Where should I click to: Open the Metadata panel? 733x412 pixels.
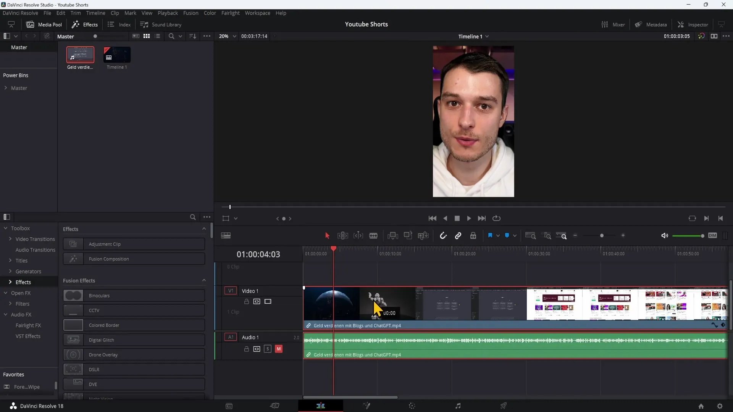[651, 24]
